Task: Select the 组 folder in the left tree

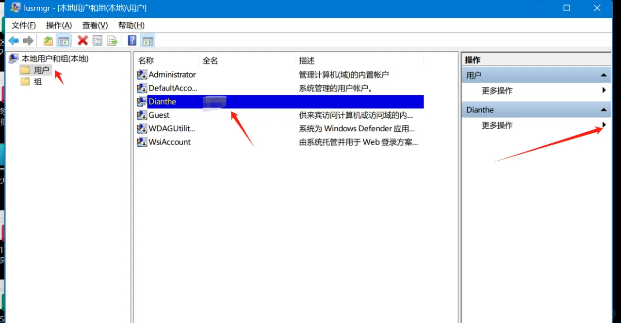Action: click(x=37, y=81)
